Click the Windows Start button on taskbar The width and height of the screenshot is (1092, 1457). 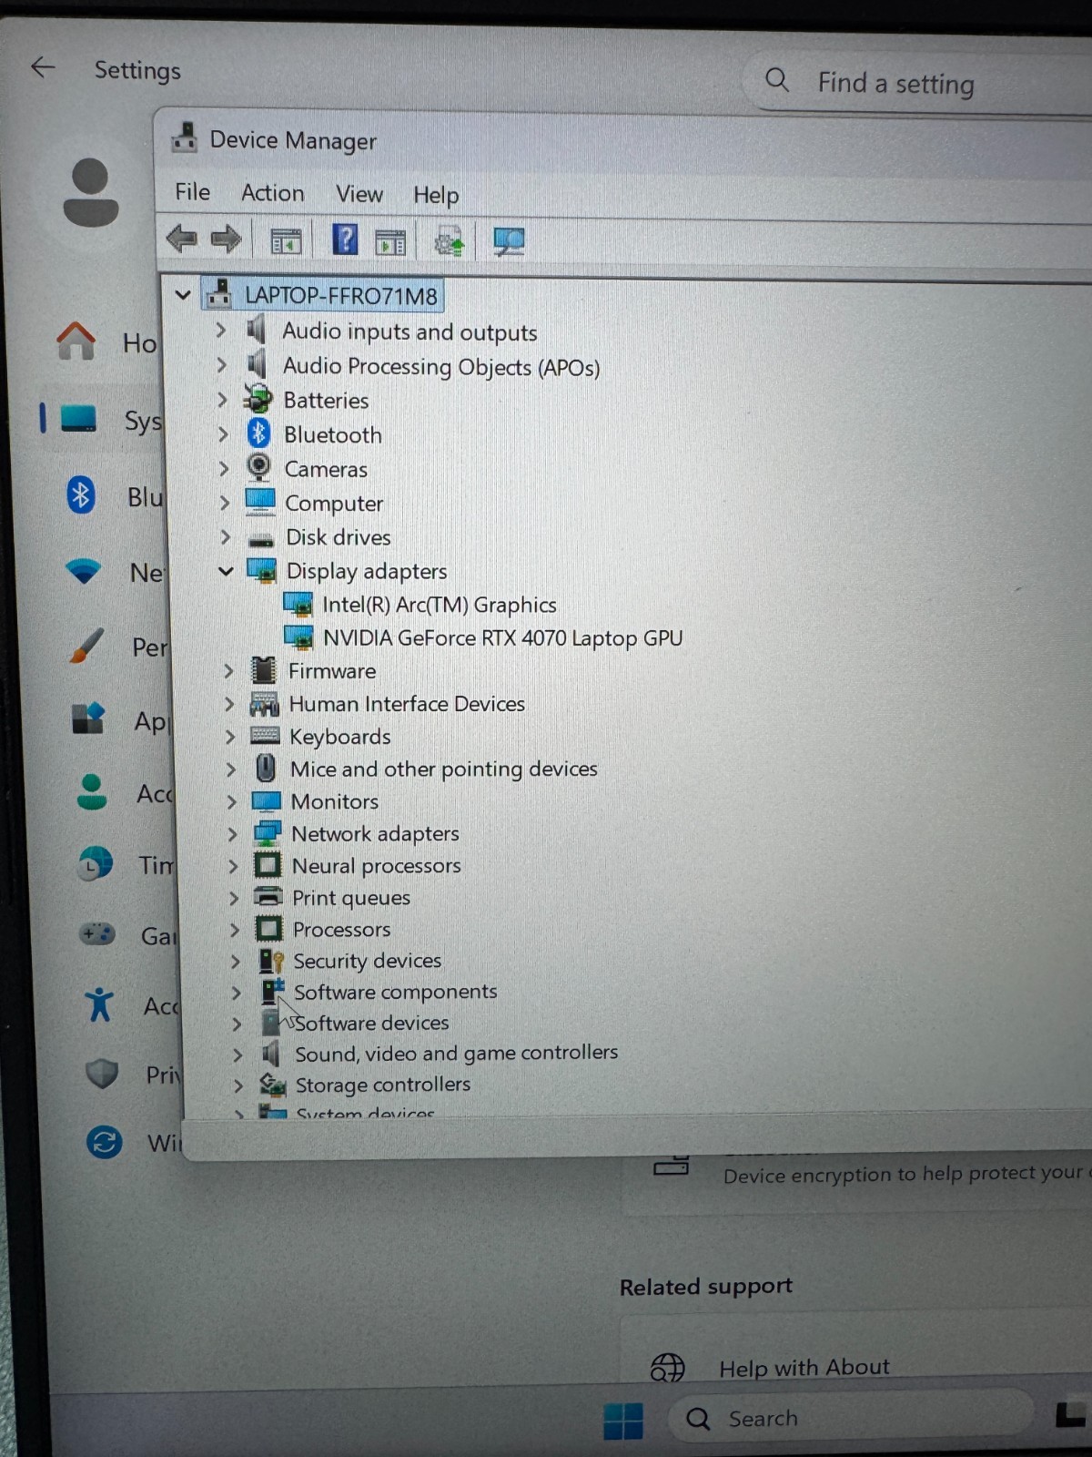[x=623, y=1421]
